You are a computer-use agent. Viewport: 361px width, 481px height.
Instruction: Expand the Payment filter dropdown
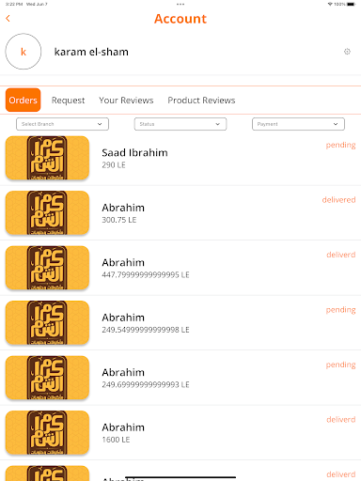click(298, 124)
